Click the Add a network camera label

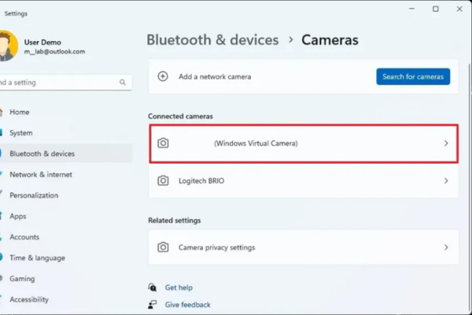pos(215,77)
